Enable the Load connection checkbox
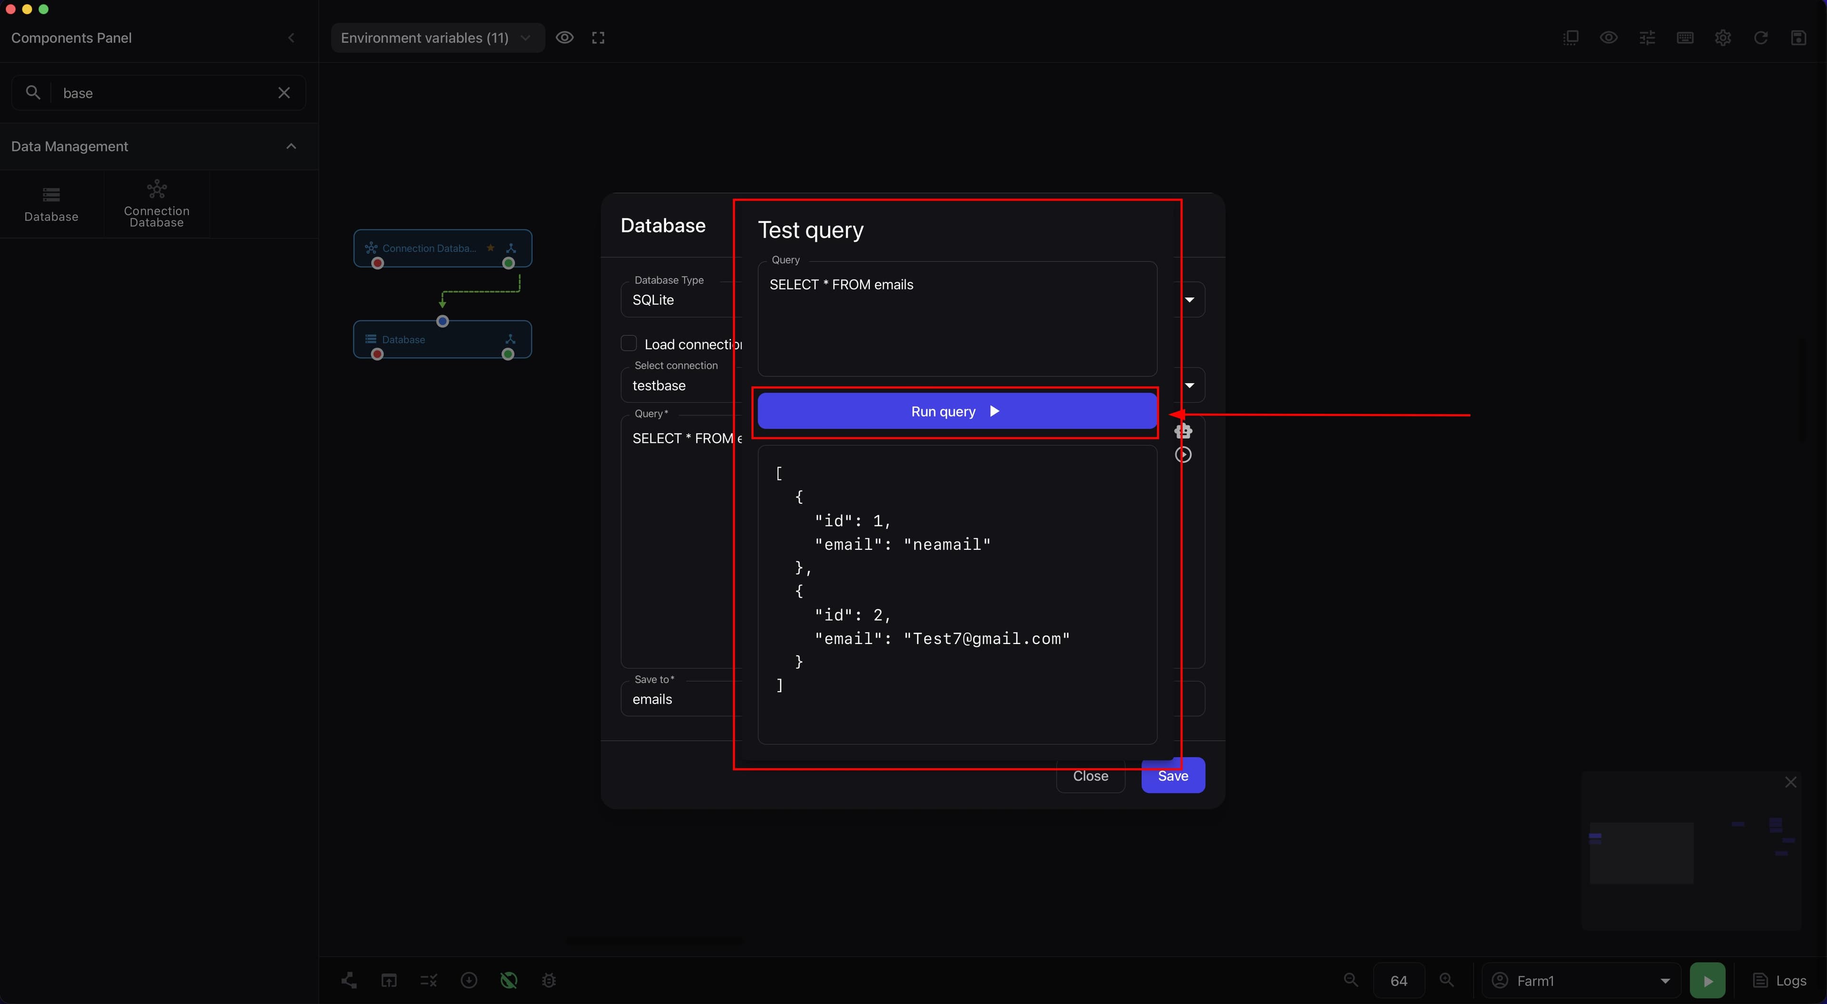 [629, 344]
